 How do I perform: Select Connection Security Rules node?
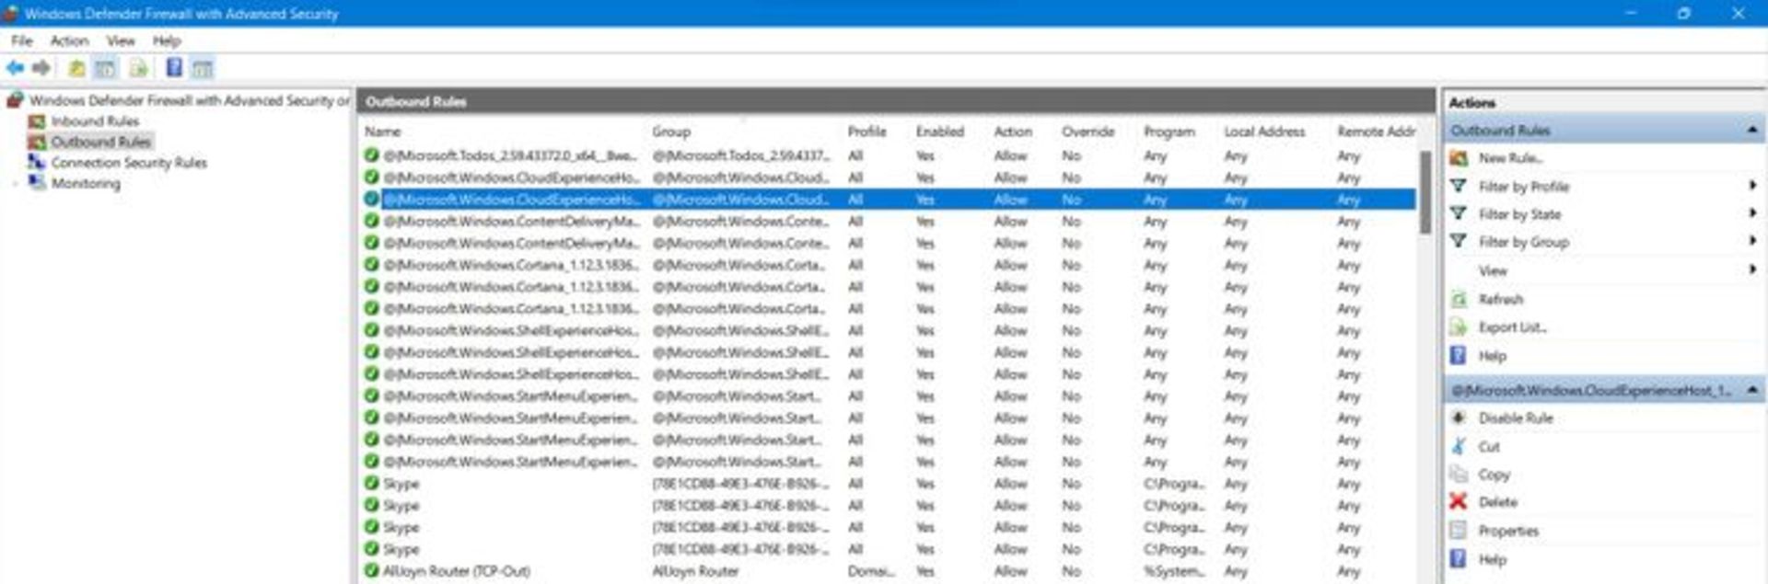128,163
